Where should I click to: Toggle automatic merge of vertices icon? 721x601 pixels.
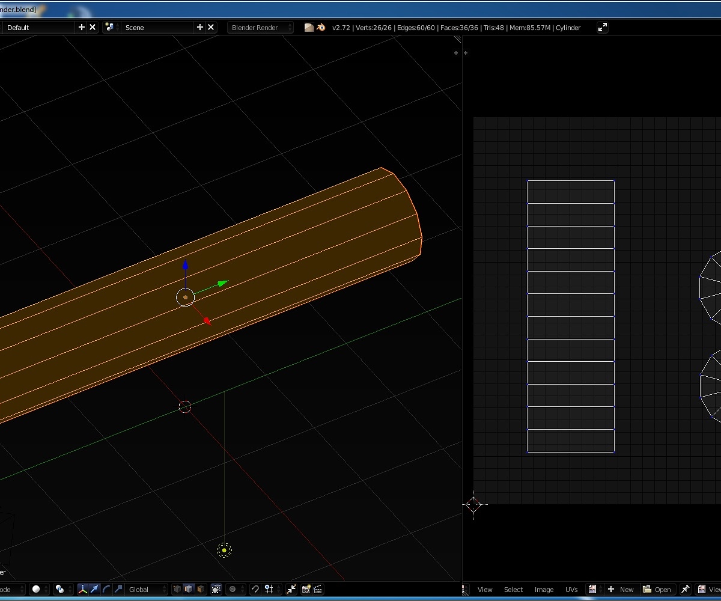click(x=291, y=589)
